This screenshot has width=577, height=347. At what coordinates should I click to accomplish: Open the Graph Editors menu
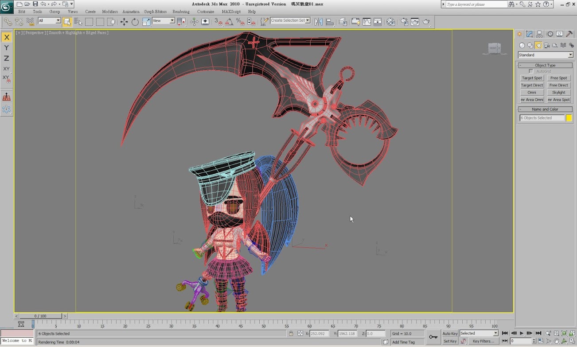[x=156, y=12]
